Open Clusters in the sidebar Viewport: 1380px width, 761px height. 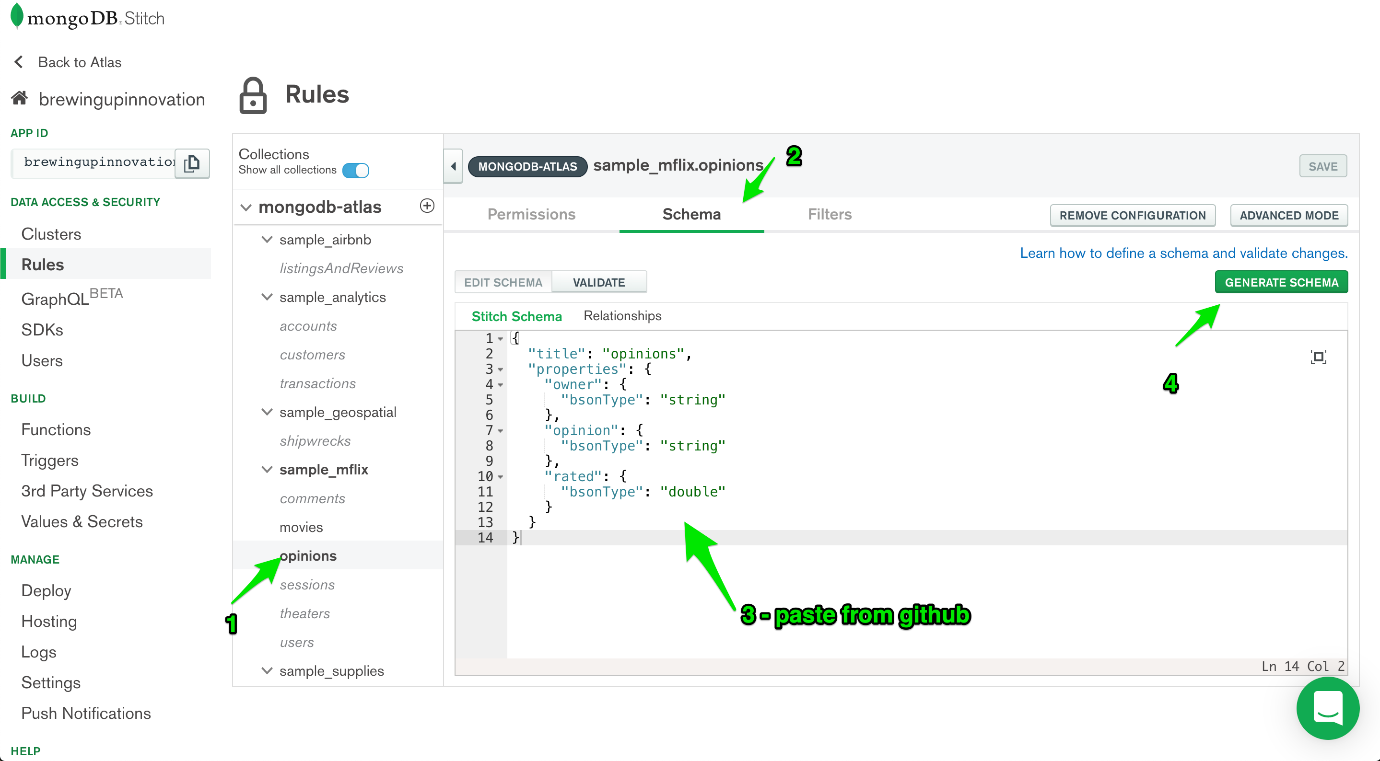click(51, 234)
